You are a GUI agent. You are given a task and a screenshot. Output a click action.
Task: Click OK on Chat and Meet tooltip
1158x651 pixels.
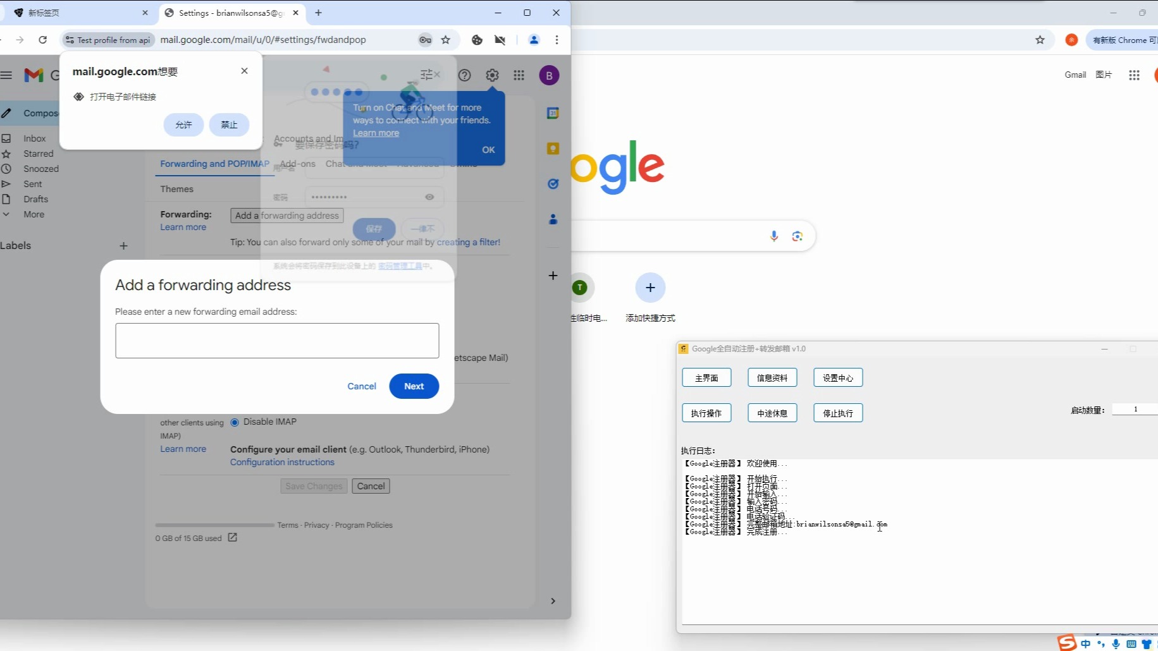[488, 150]
